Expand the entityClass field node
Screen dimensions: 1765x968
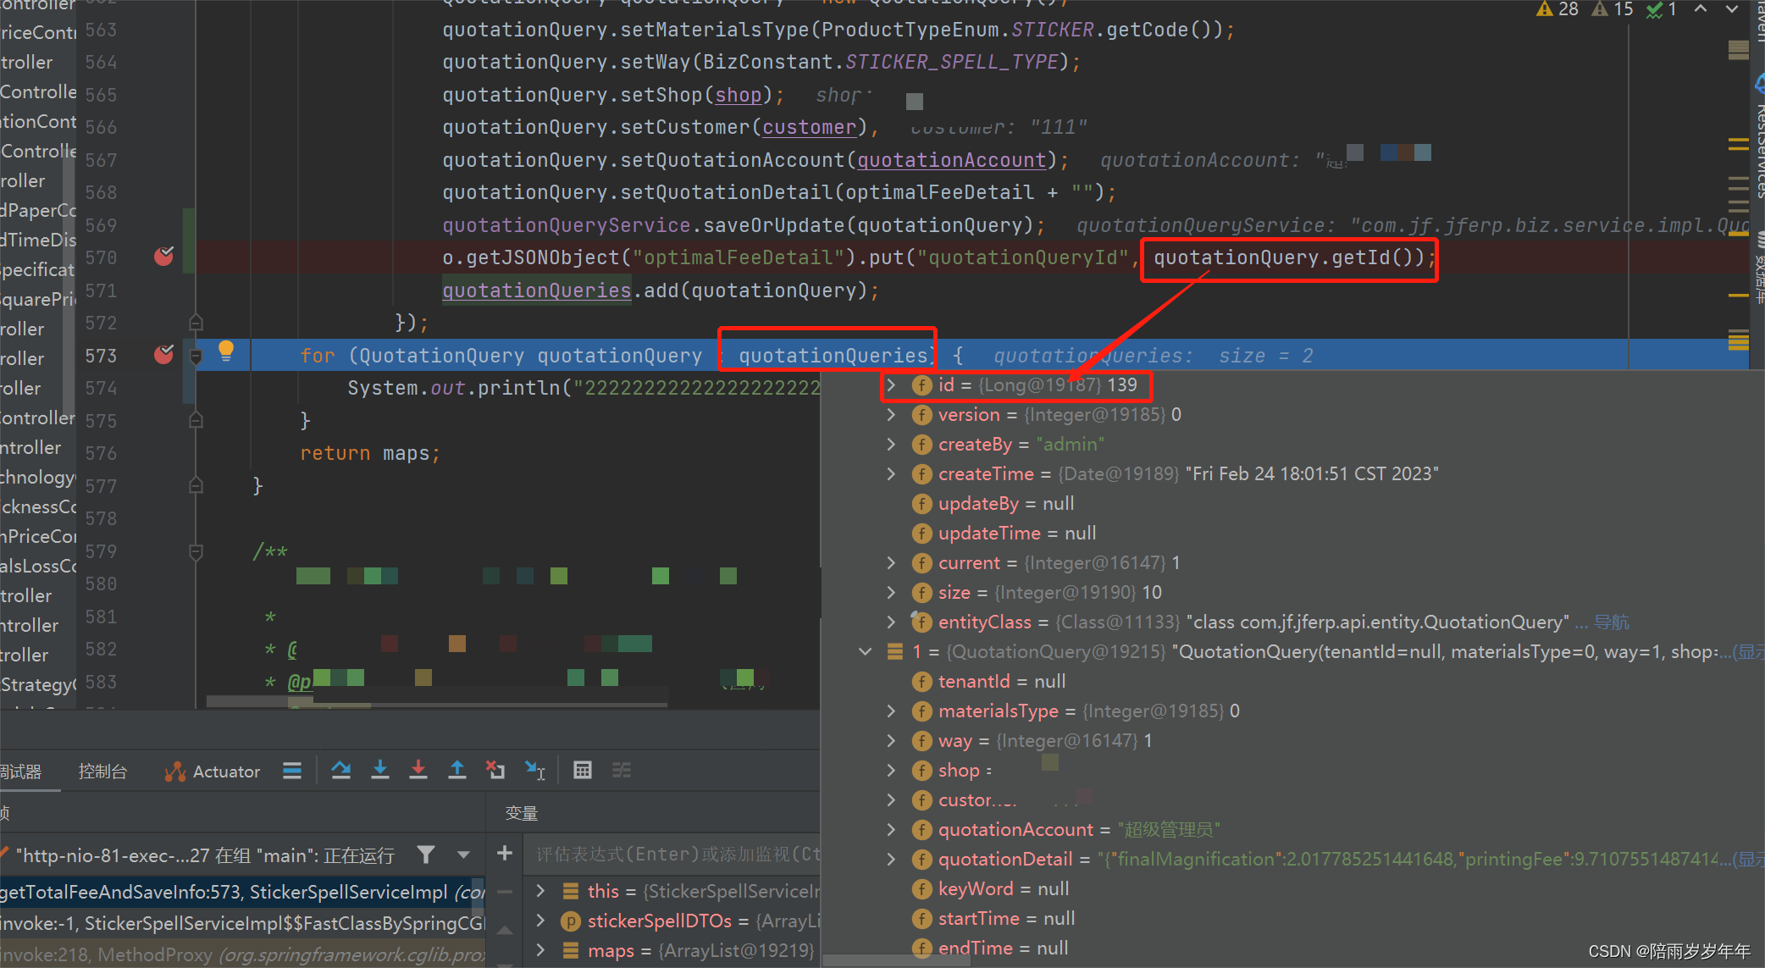tap(891, 622)
